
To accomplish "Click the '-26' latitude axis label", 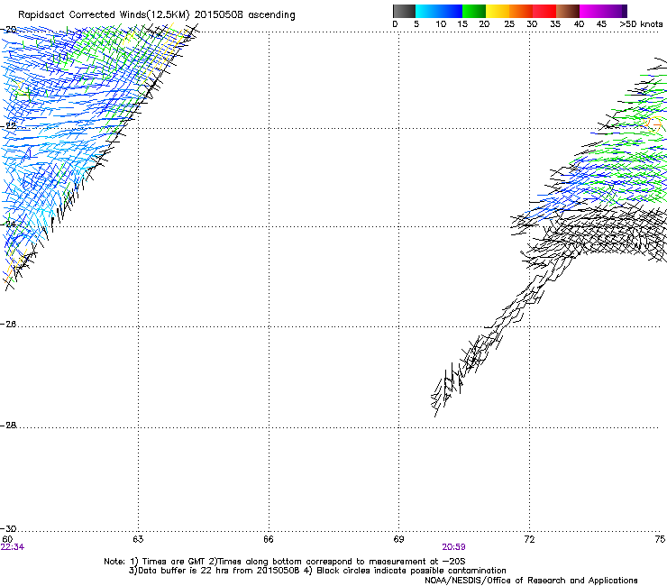I will point(8,325).
